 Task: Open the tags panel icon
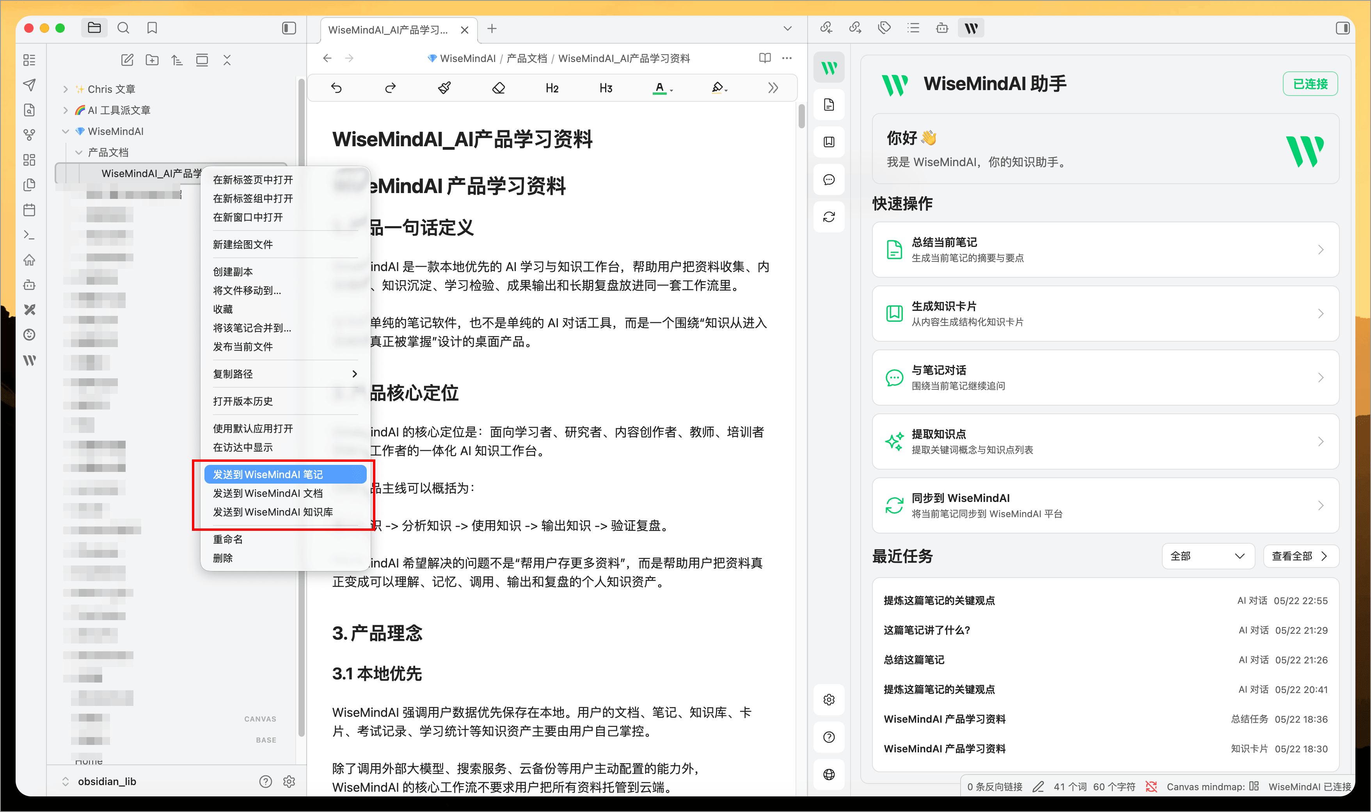(884, 28)
